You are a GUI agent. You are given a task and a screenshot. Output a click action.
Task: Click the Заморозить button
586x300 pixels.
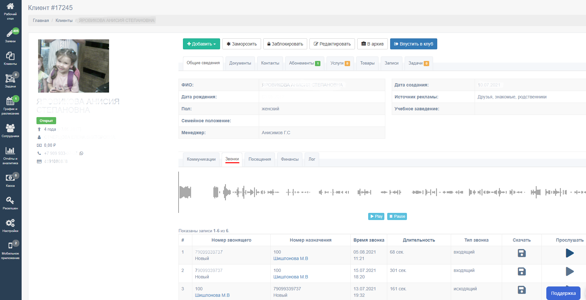click(241, 44)
